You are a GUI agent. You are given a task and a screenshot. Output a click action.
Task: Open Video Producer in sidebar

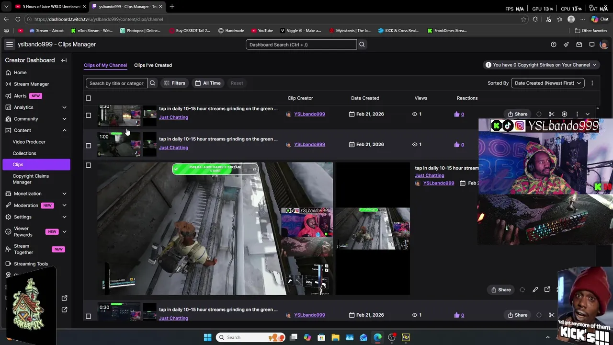click(x=29, y=142)
